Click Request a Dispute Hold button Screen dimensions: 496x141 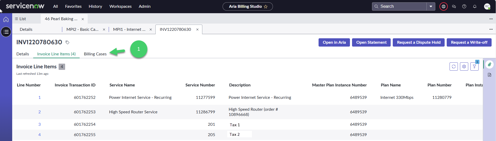pos(419,42)
